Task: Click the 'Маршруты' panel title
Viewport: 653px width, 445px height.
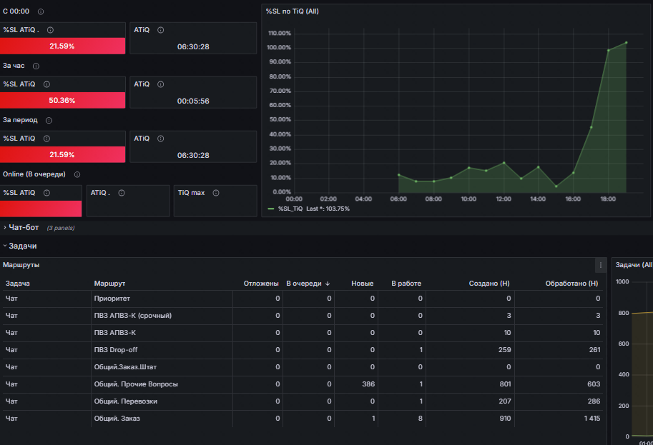Action: pos(21,265)
